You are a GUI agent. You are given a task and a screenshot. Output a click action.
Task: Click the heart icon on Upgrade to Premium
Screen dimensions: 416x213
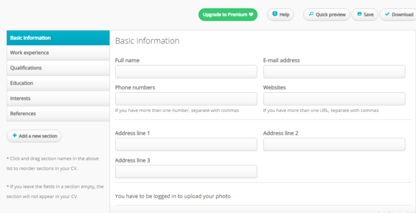(x=251, y=15)
